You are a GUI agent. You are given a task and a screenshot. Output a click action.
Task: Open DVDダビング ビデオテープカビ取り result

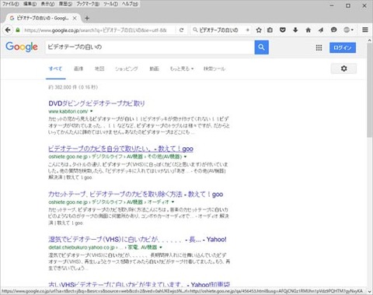(96, 104)
